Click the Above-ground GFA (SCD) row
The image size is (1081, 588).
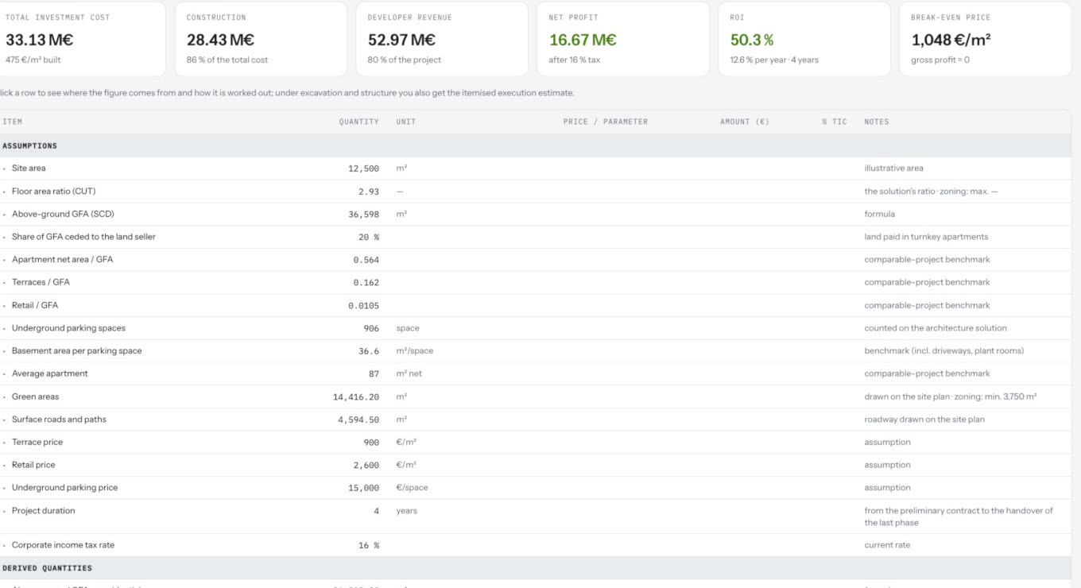point(535,214)
